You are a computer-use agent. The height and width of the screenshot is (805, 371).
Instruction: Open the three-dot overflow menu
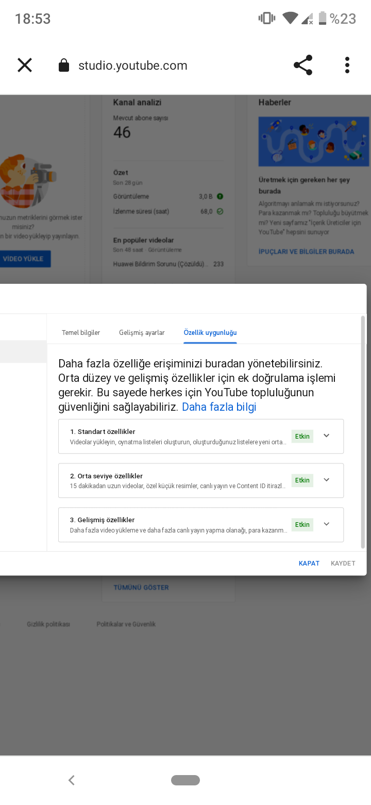click(x=347, y=65)
